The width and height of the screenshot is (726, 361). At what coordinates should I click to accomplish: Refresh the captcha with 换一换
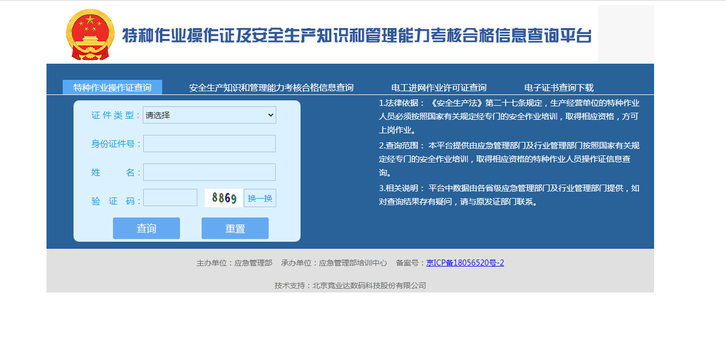coord(260,198)
